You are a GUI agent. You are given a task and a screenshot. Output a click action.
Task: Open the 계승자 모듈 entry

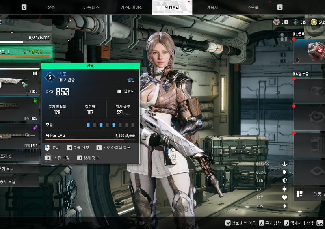click(19, 181)
